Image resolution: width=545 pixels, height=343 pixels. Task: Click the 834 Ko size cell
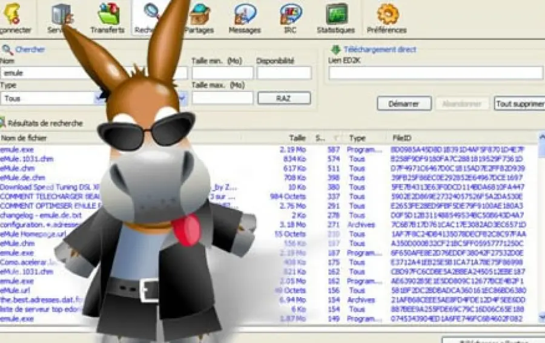pos(295,159)
